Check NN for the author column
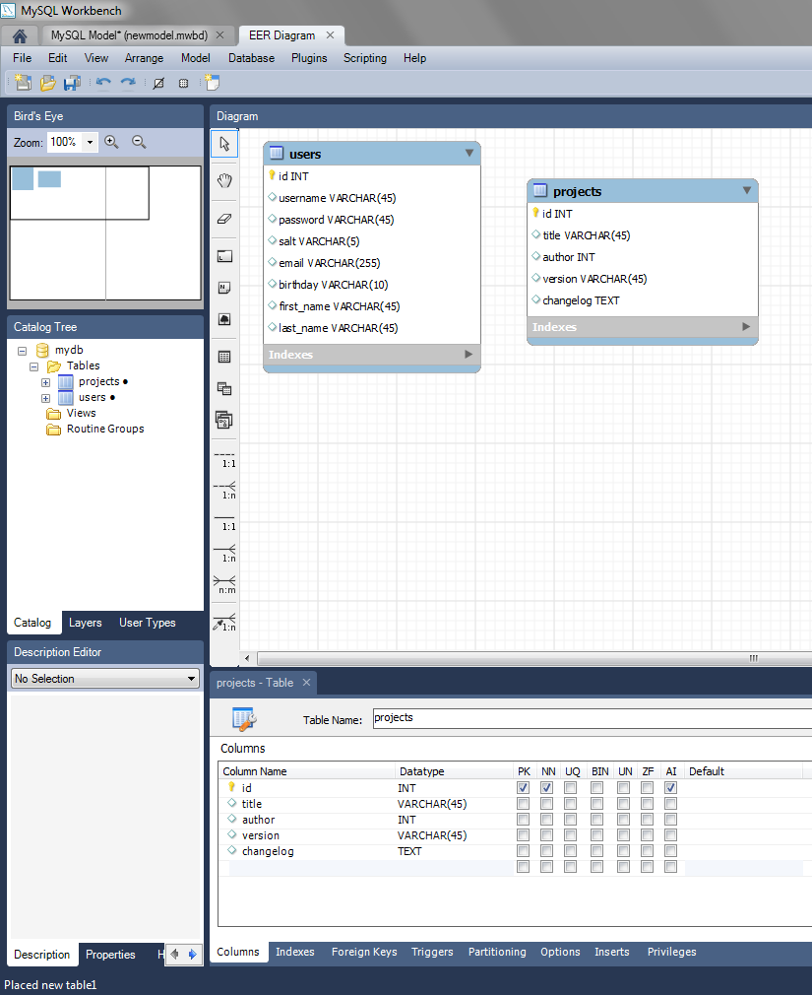 point(546,820)
